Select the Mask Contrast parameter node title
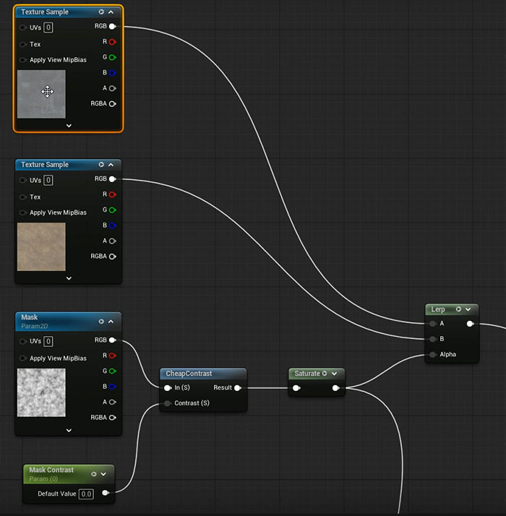506x516 pixels. click(51, 470)
